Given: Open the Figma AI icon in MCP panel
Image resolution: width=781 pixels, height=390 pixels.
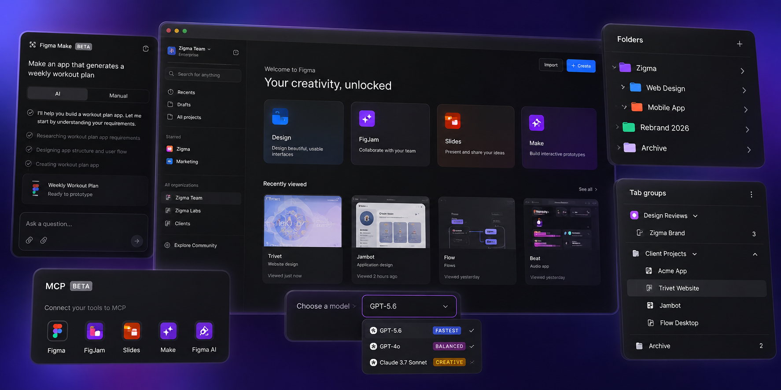Looking at the screenshot, I should (204, 331).
